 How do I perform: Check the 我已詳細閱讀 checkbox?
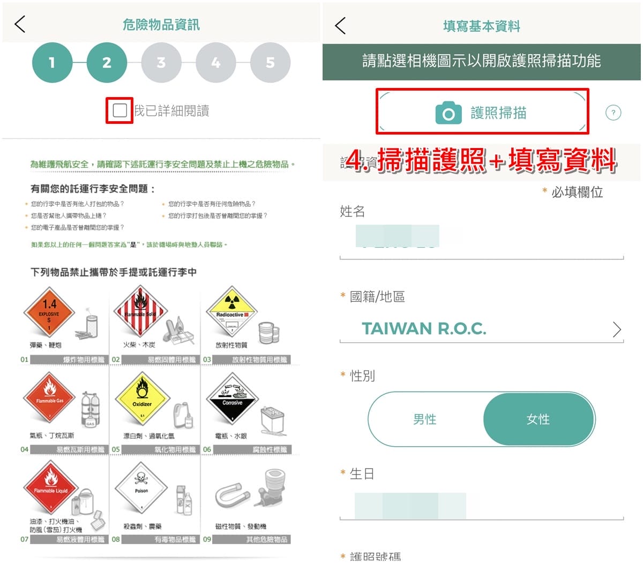tap(119, 110)
